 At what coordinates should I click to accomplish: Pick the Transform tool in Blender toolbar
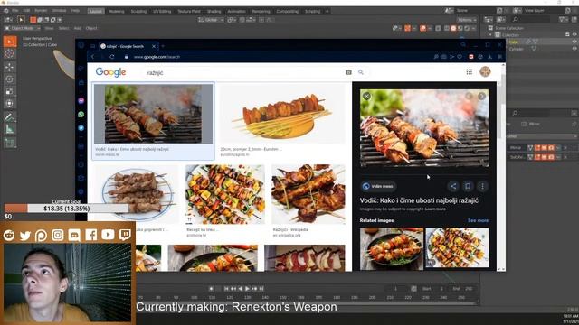click(x=10, y=104)
